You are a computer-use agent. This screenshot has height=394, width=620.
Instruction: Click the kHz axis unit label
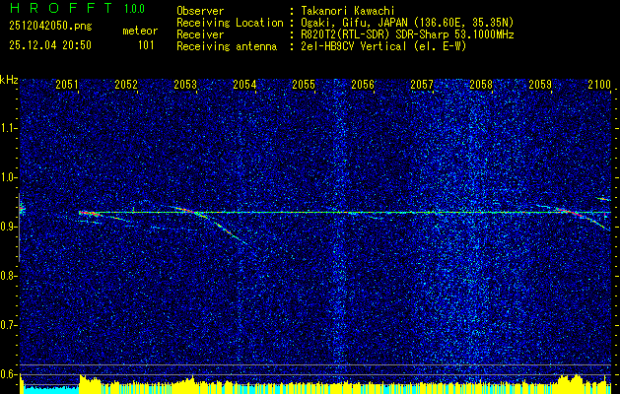coord(9,80)
